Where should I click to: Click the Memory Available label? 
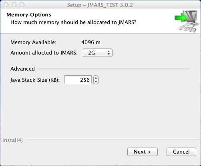click(33, 43)
